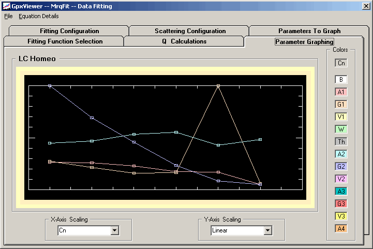373x249 pixels.
Task: Click the G3 red color swatch
Action: point(341,203)
